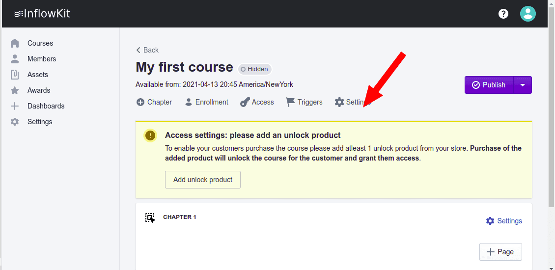Viewport: 555px width, 270px height.
Task: Click the Courses home icon in sidebar
Action: (15, 43)
